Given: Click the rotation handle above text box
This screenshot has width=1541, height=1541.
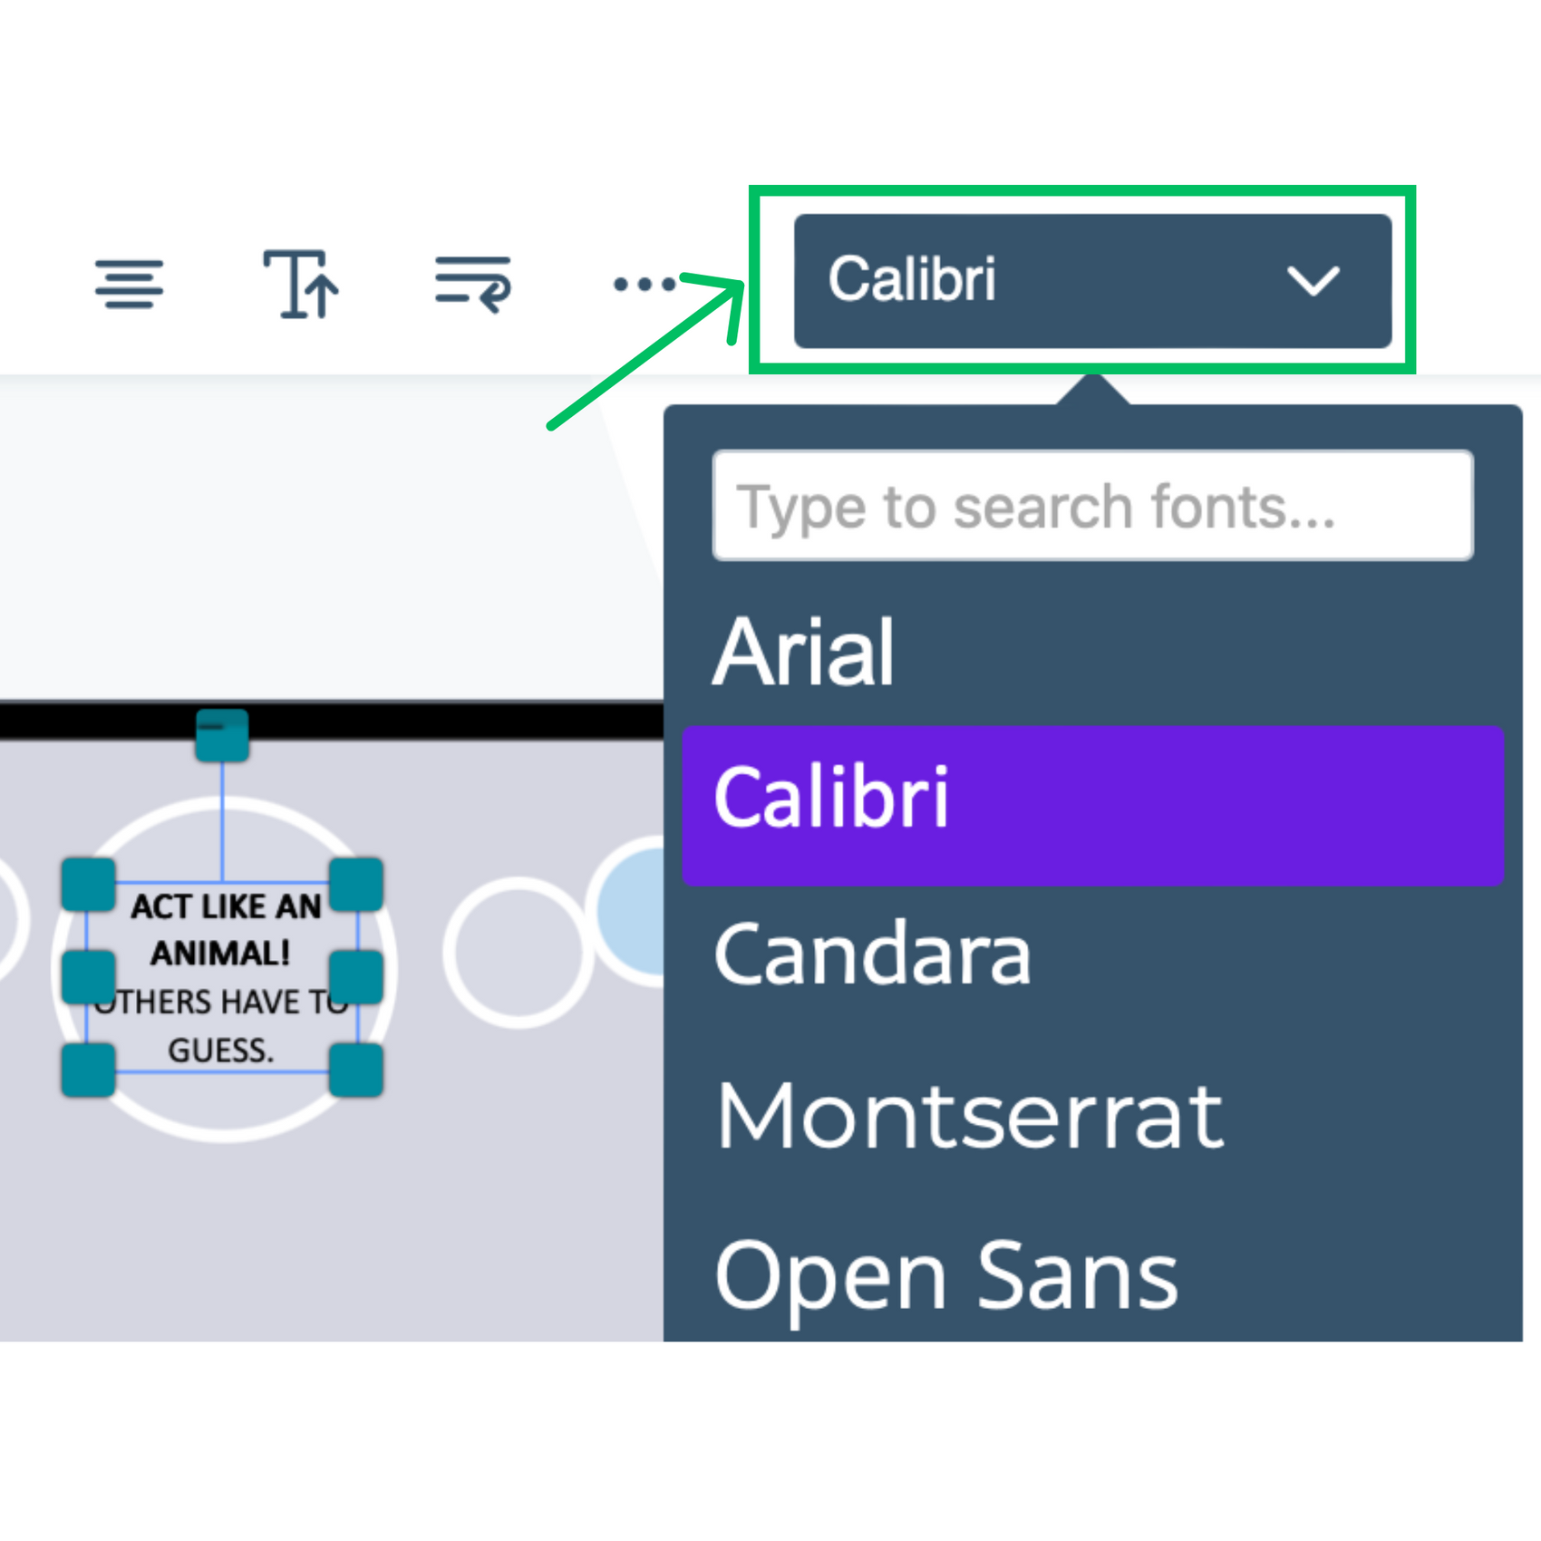Looking at the screenshot, I should tap(222, 735).
